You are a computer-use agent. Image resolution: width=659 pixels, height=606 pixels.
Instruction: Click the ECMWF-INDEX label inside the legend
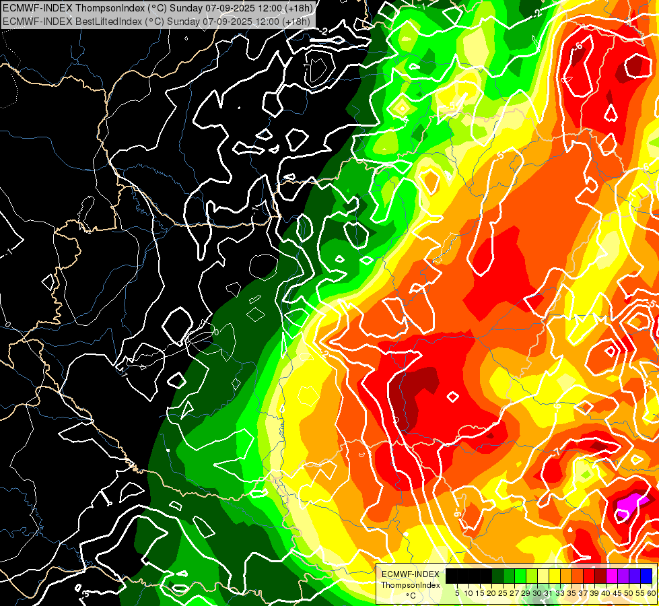pos(411,574)
